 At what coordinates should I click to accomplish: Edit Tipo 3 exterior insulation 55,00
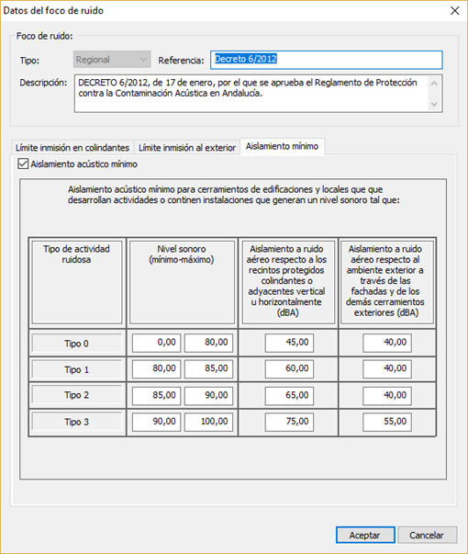387,422
